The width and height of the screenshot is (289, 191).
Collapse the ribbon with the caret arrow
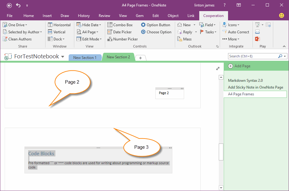tap(284, 47)
